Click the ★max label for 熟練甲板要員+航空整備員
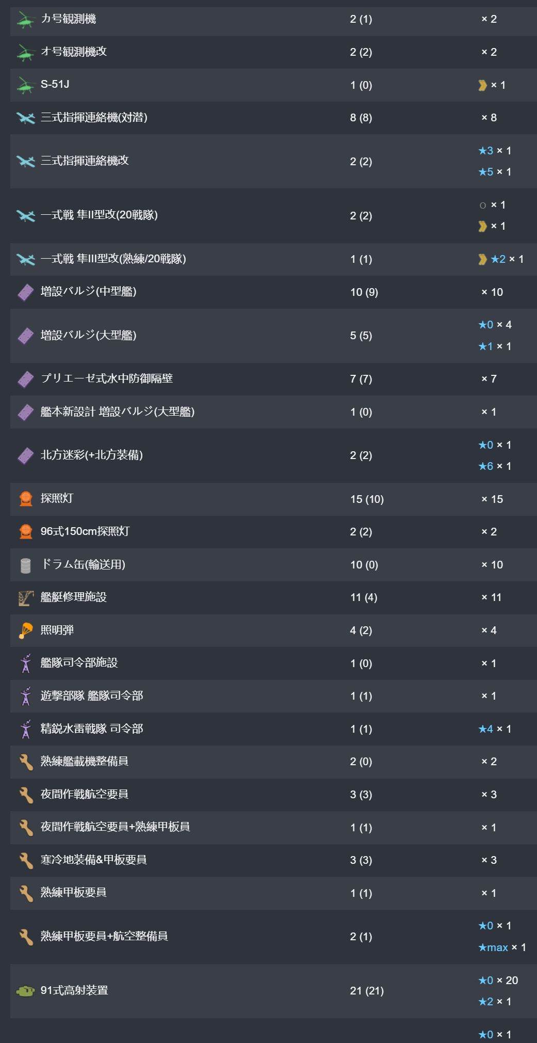Viewport: 537px width, 1043px height. [x=493, y=947]
